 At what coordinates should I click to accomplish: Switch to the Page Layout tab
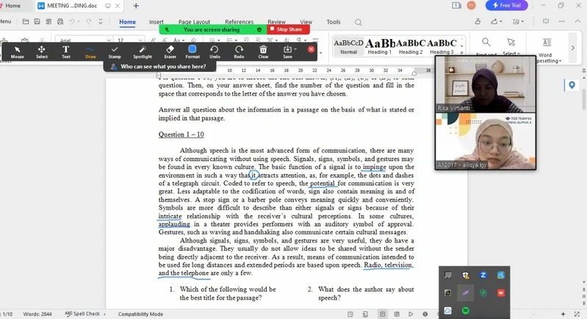click(194, 22)
